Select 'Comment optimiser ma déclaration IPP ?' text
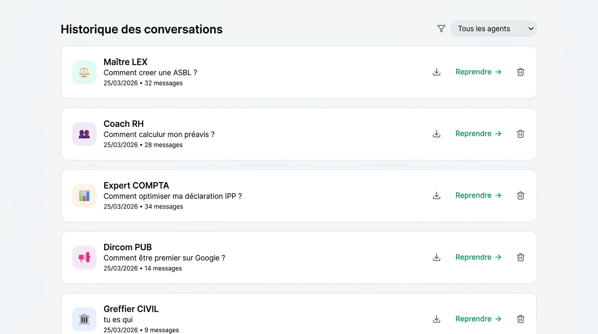This screenshot has height=334, width=598. [x=173, y=196]
